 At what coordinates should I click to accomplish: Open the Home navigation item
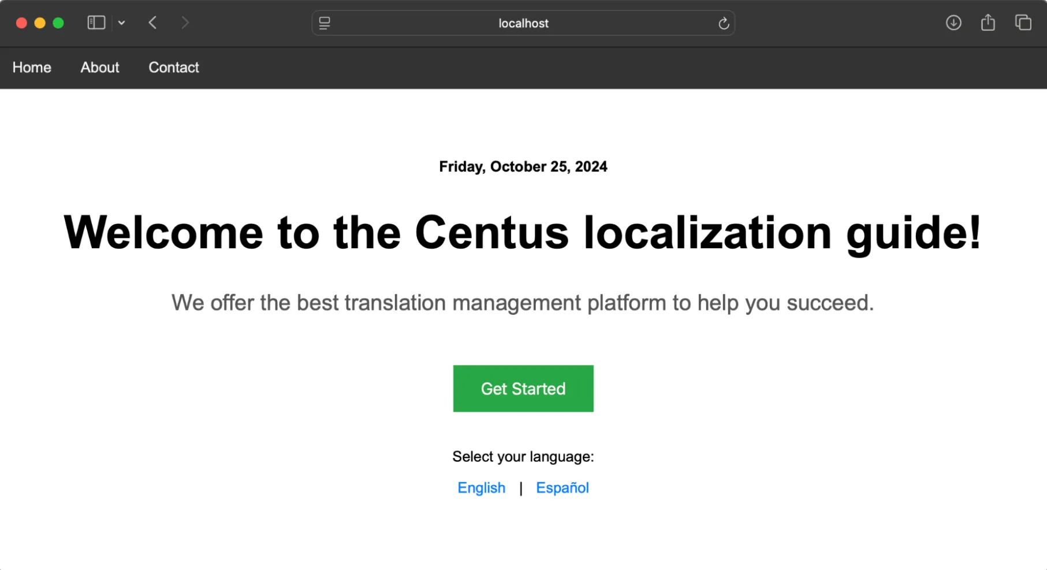pyautogui.click(x=32, y=68)
